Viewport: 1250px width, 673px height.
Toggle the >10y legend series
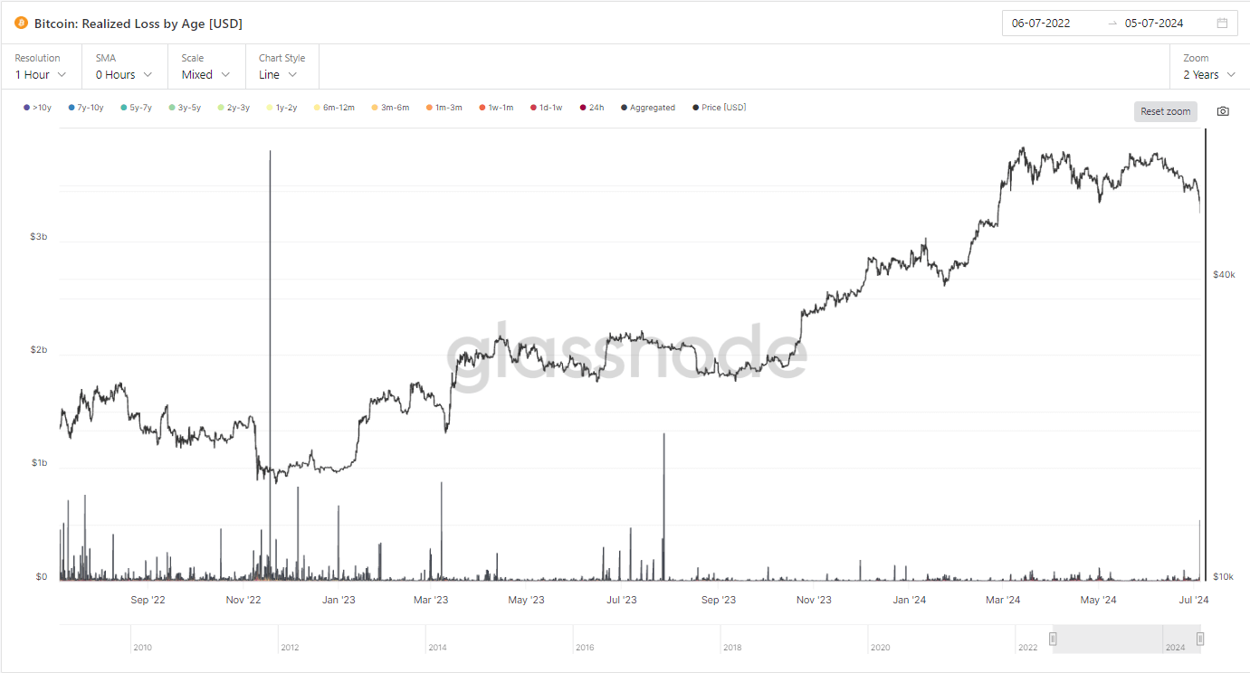[x=37, y=108]
